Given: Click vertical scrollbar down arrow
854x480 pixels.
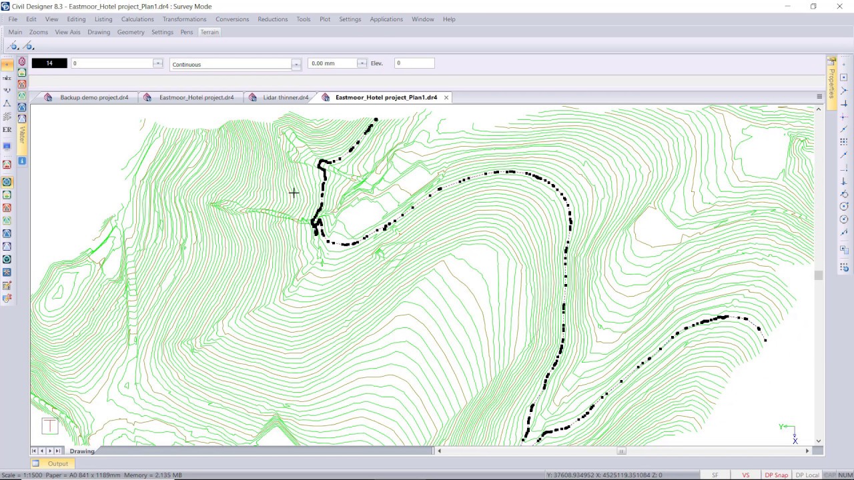Looking at the screenshot, I should point(819,441).
